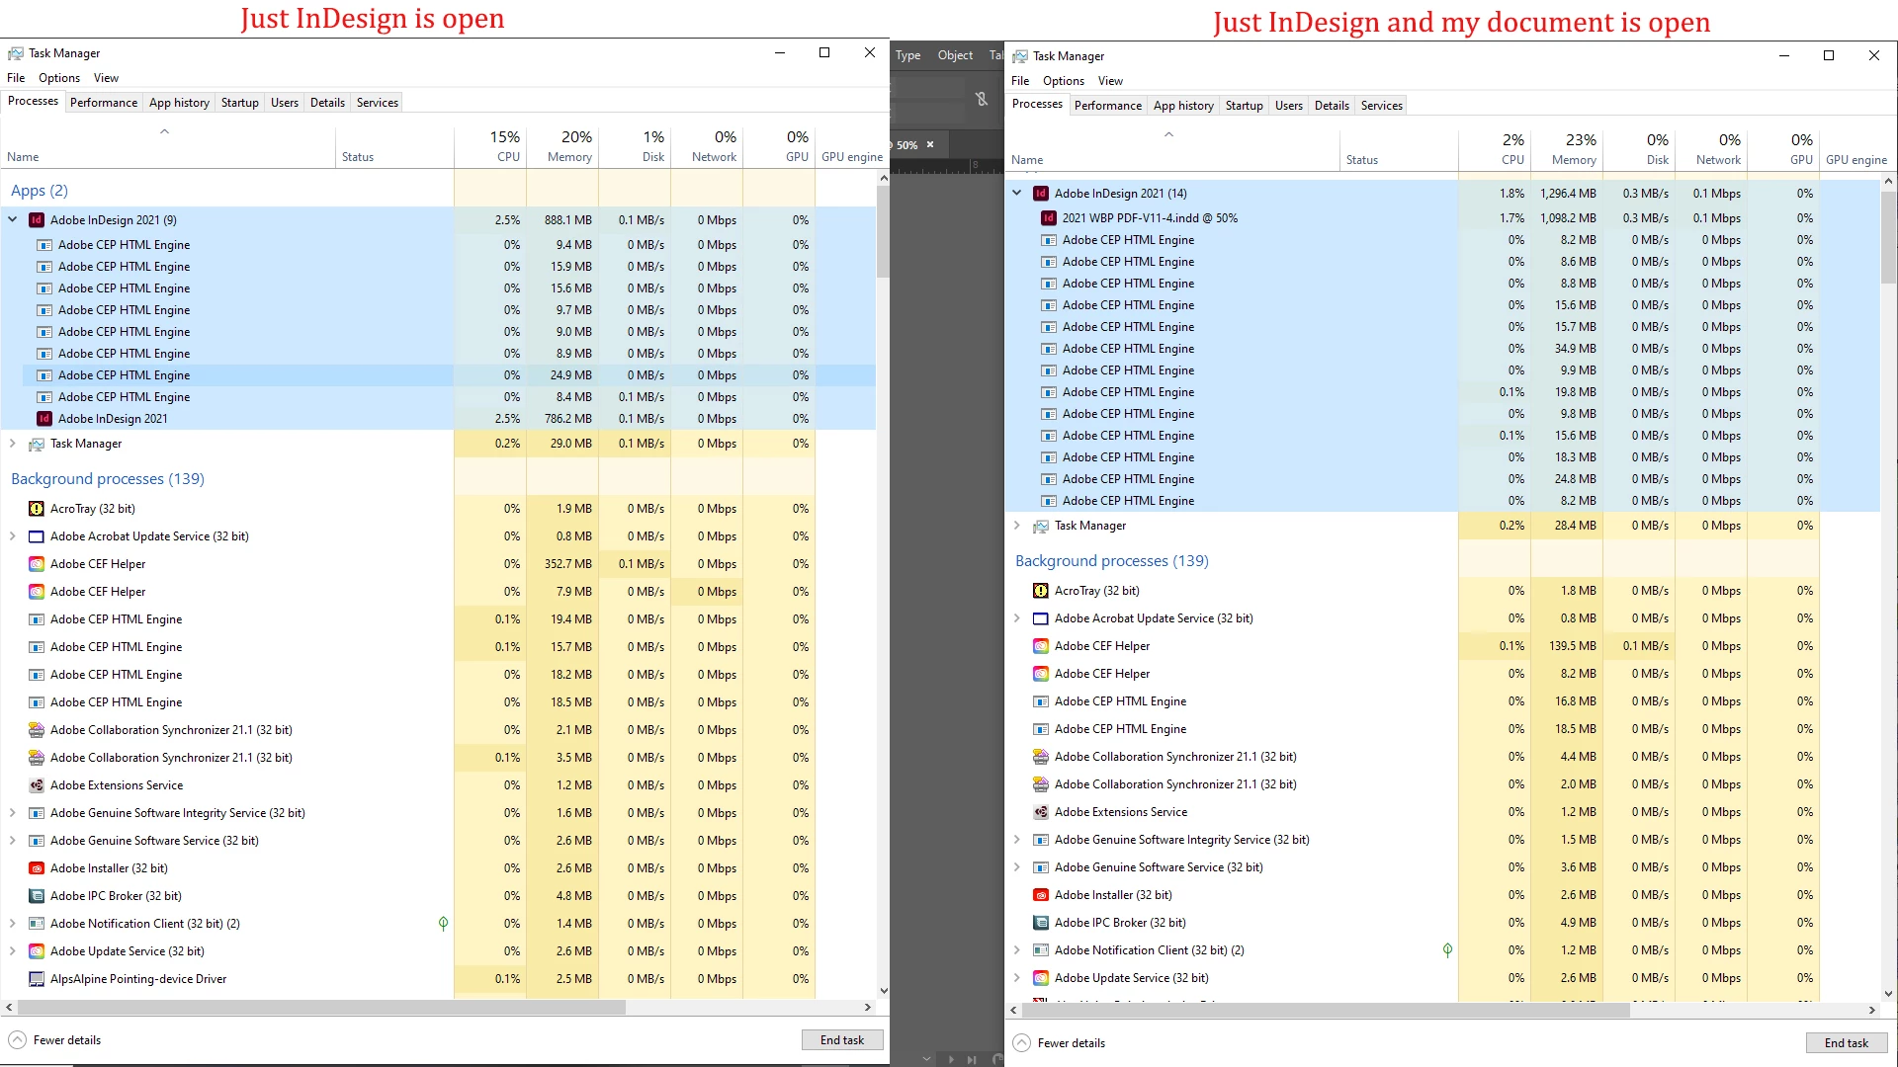1898x1067 pixels.
Task: Click the Adobe Update Service icon in left window
Action: (37, 951)
